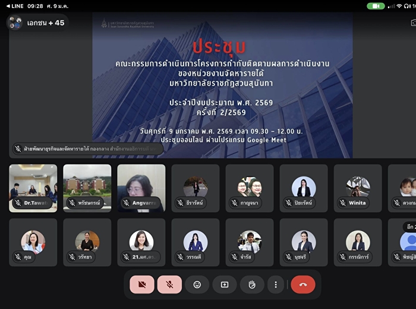416x309 pixels.
Task: Click the muted mic icon on Winita's label
Action: [343, 203]
